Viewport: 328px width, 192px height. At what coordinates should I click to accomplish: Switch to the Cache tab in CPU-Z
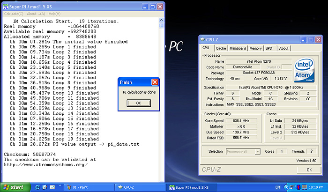[x=221, y=48]
